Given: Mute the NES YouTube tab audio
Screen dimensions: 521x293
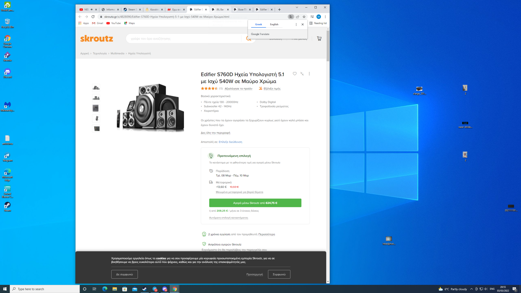Looking at the screenshot, I should pyautogui.click(x=92, y=9).
